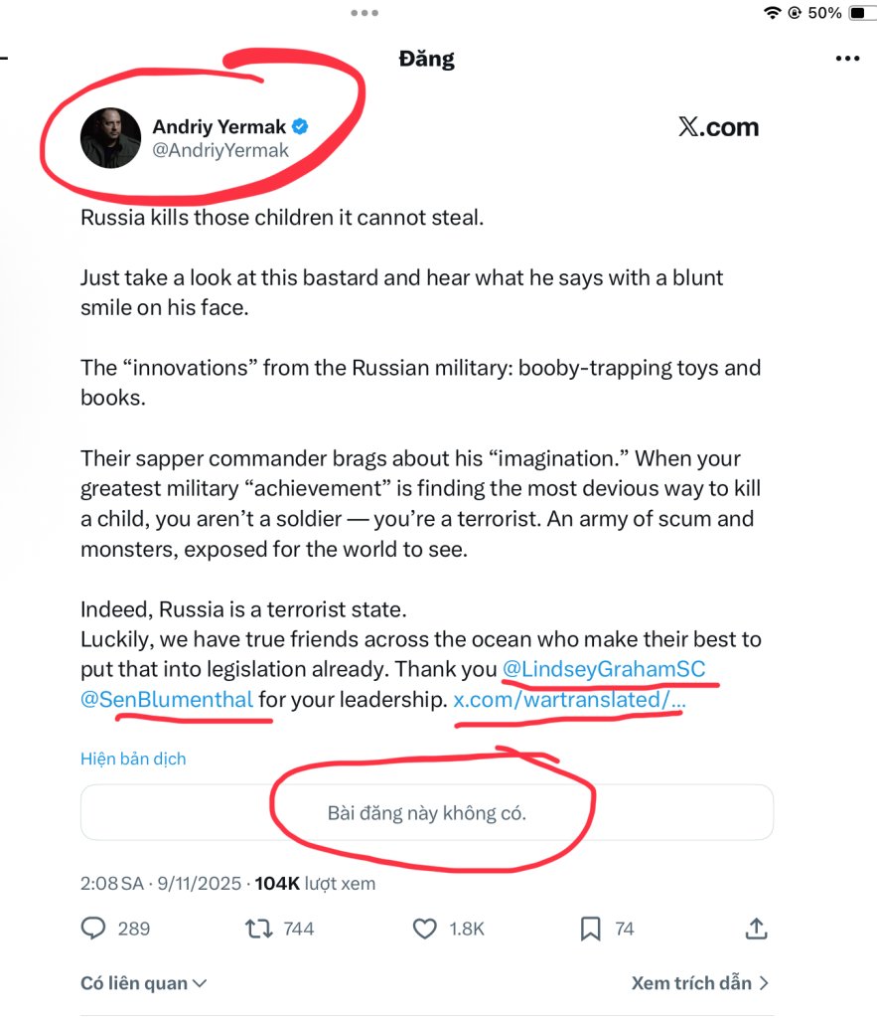The height and width of the screenshot is (1018, 877).
Task: Click "Hiện bản dịch" to show translation
Action: pos(133,759)
